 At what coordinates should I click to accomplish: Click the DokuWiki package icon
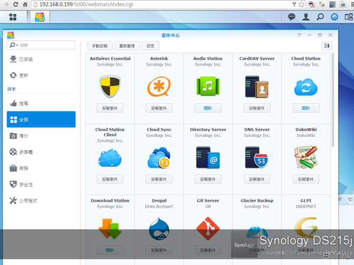pyautogui.click(x=306, y=157)
